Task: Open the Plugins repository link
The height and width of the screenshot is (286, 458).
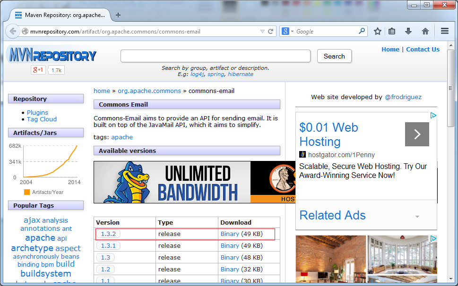Action: click(37, 112)
